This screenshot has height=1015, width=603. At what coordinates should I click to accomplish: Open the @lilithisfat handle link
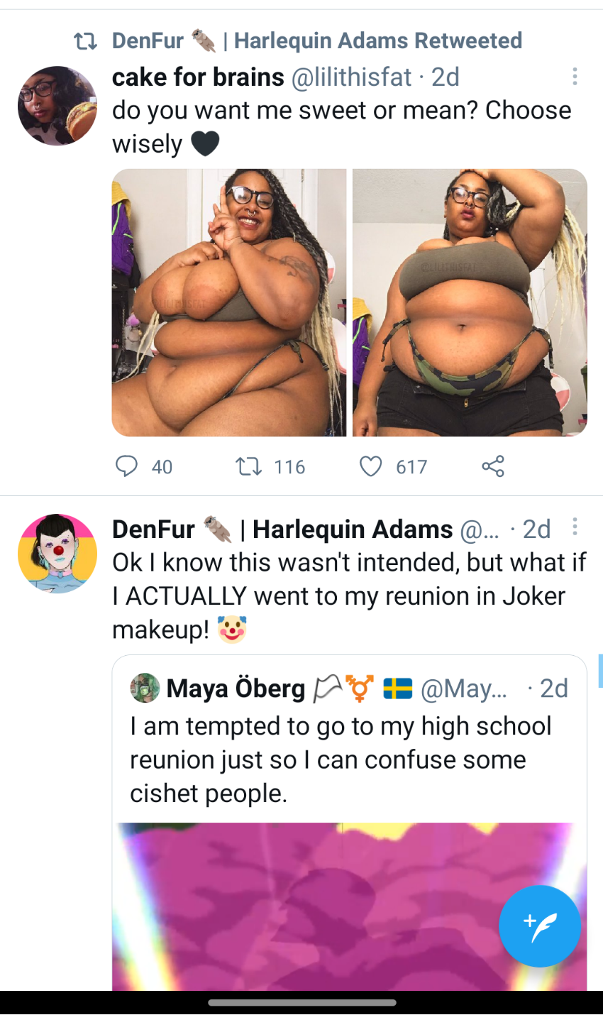[x=352, y=77]
